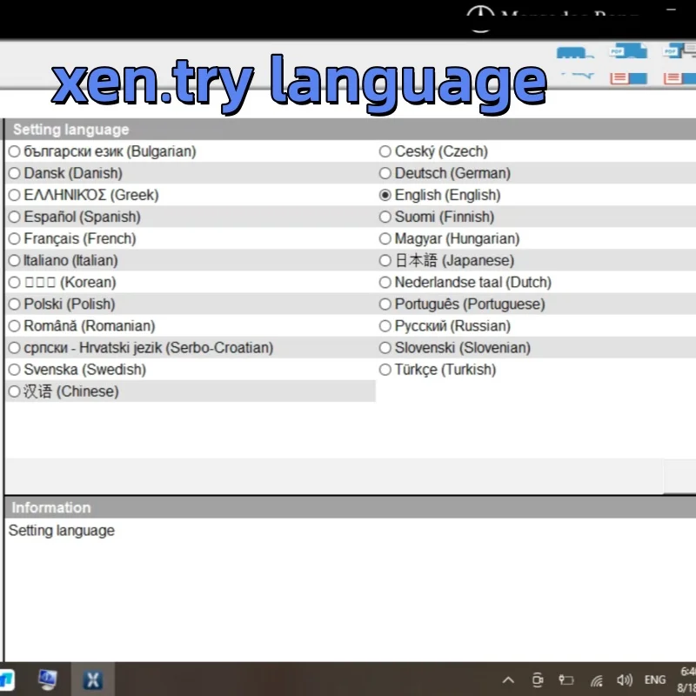Image resolution: width=696 pixels, height=696 pixels.
Task: Click the ENG input language indicator
Action: click(655, 679)
